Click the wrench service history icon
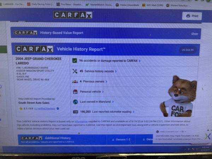This screenshot has height=159, width=212. (75, 71)
